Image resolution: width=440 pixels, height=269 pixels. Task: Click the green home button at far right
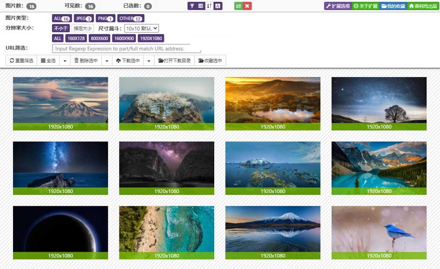pos(423,6)
